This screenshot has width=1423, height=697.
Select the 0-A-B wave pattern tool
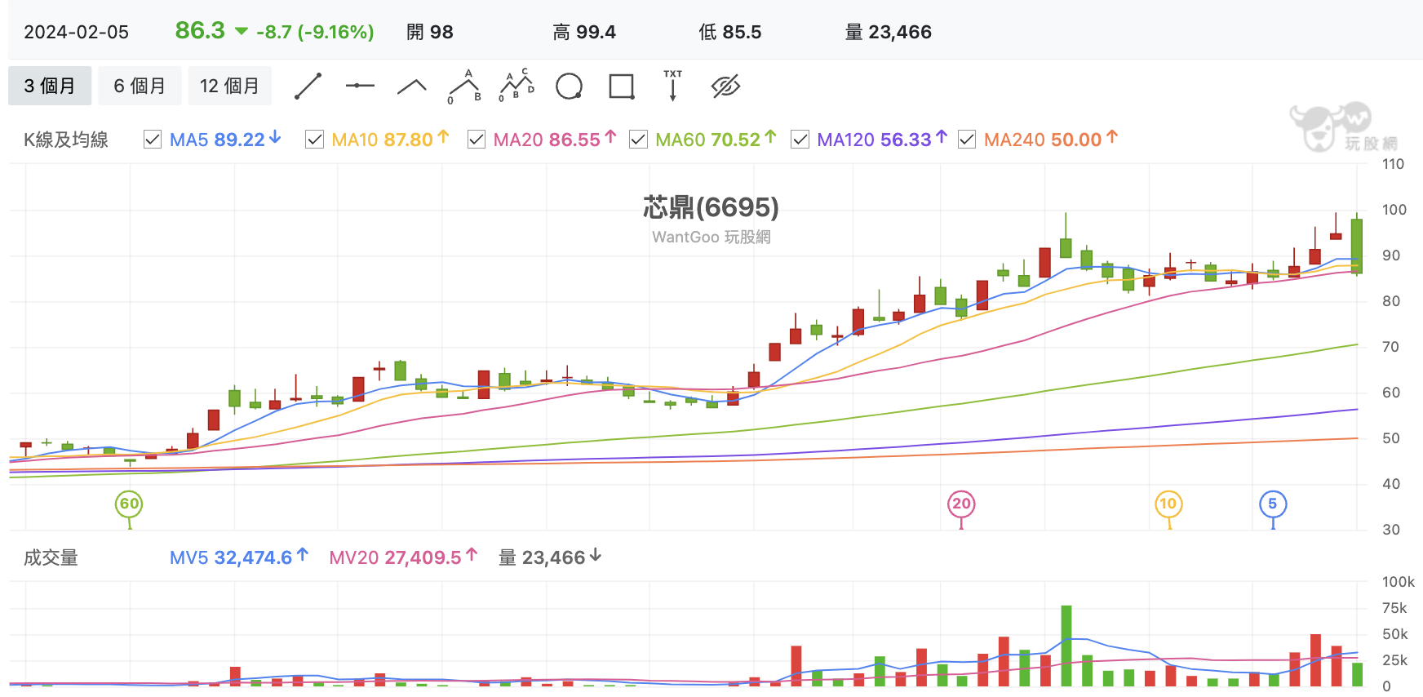(464, 86)
